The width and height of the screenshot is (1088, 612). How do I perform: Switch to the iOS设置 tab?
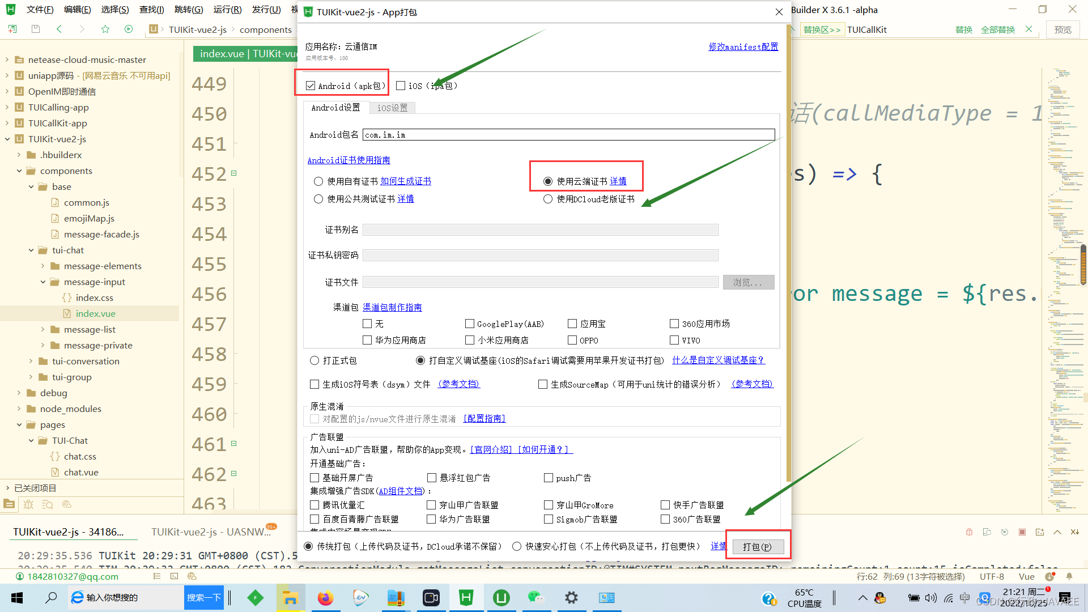click(392, 108)
